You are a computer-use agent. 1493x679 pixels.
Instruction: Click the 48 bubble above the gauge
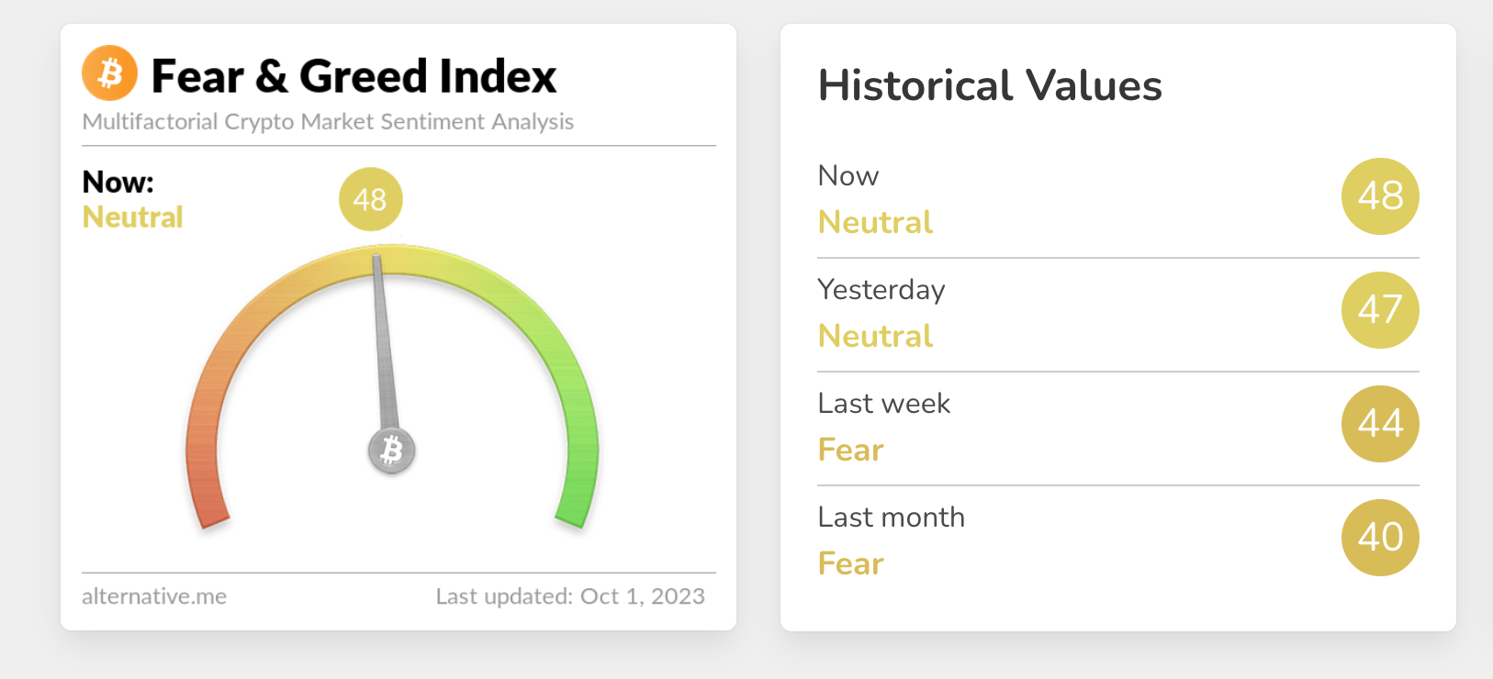(370, 199)
